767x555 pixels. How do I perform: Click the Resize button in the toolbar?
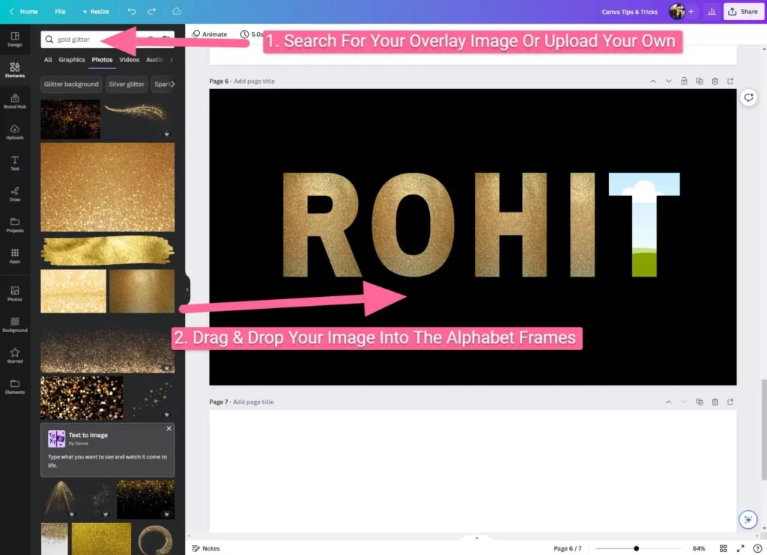[x=96, y=11]
